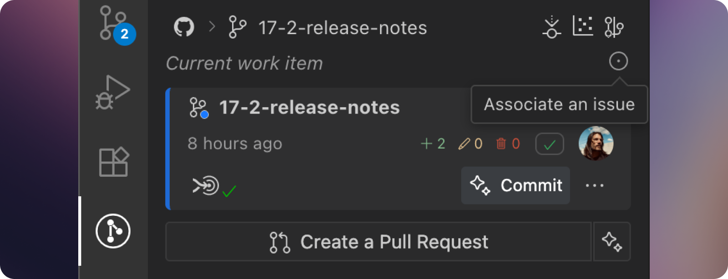Toggle the green checkmark box
The width and height of the screenshot is (728, 279).
pyautogui.click(x=550, y=144)
